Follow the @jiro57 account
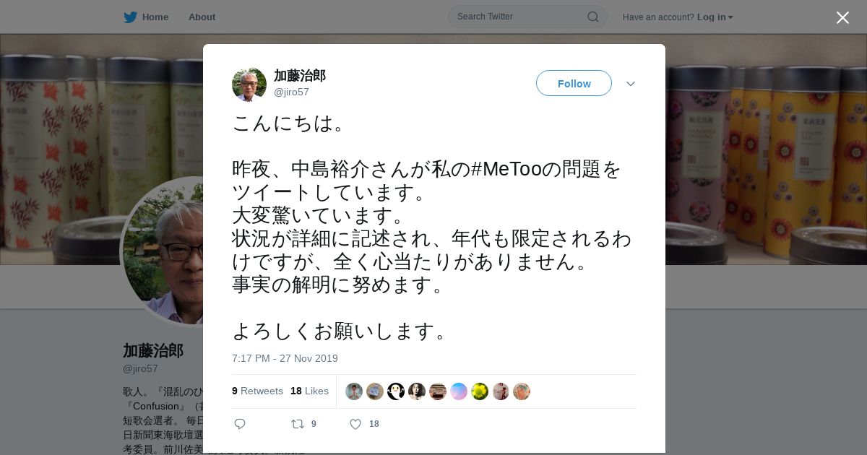867x455 pixels. (x=574, y=83)
